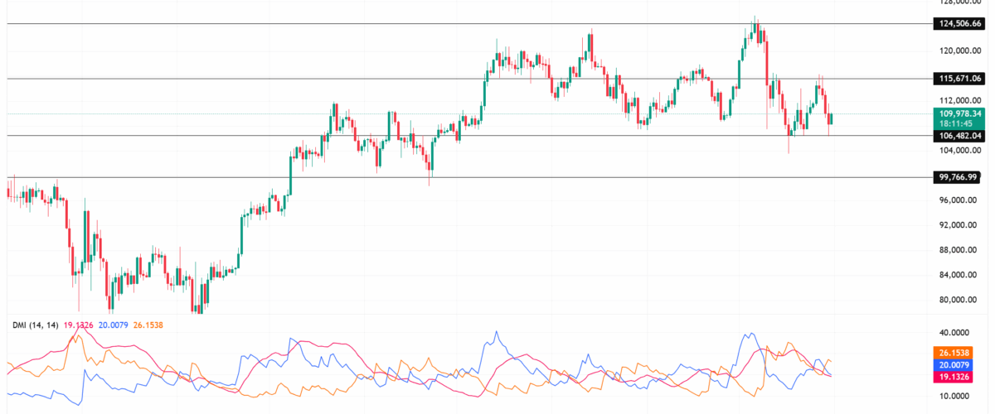Select the blue 20.0079 tag on the DMI axis
Image resolution: width=995 pixels, height=414 pixels.
tap(957, 364)
